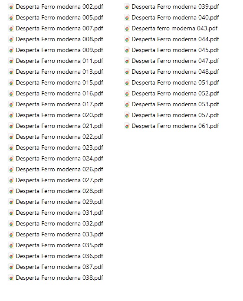Image resolution: width=243 pixels, height=301 pixels.
Task: Click the PDF icon for Desperta Ferro moderna 002.pdf
Action: [x=11, y=7]
